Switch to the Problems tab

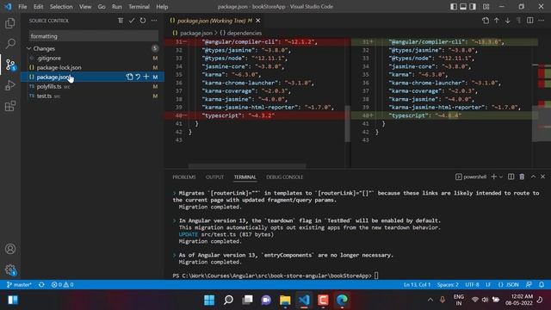pyautogui.click(x=184, y=177)
